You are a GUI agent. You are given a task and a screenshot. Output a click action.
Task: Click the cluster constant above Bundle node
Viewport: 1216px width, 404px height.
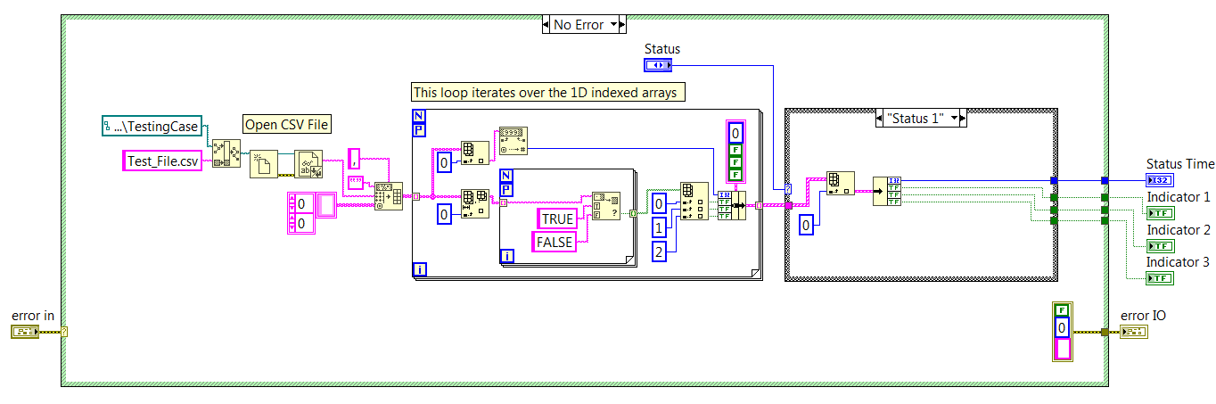[735, 150]
